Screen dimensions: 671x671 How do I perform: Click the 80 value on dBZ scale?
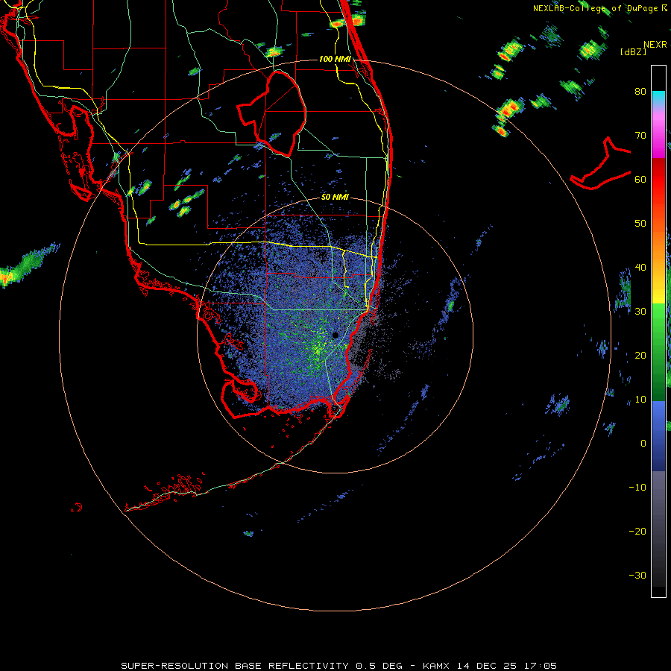(640, 92)
